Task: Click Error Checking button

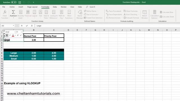Action: pyautogui.click(x=130, y=14)
